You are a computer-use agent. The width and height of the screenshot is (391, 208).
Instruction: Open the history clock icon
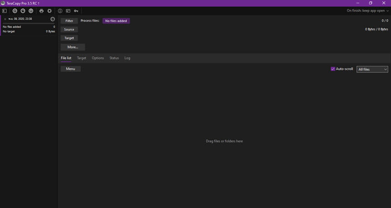coord(23,11)
